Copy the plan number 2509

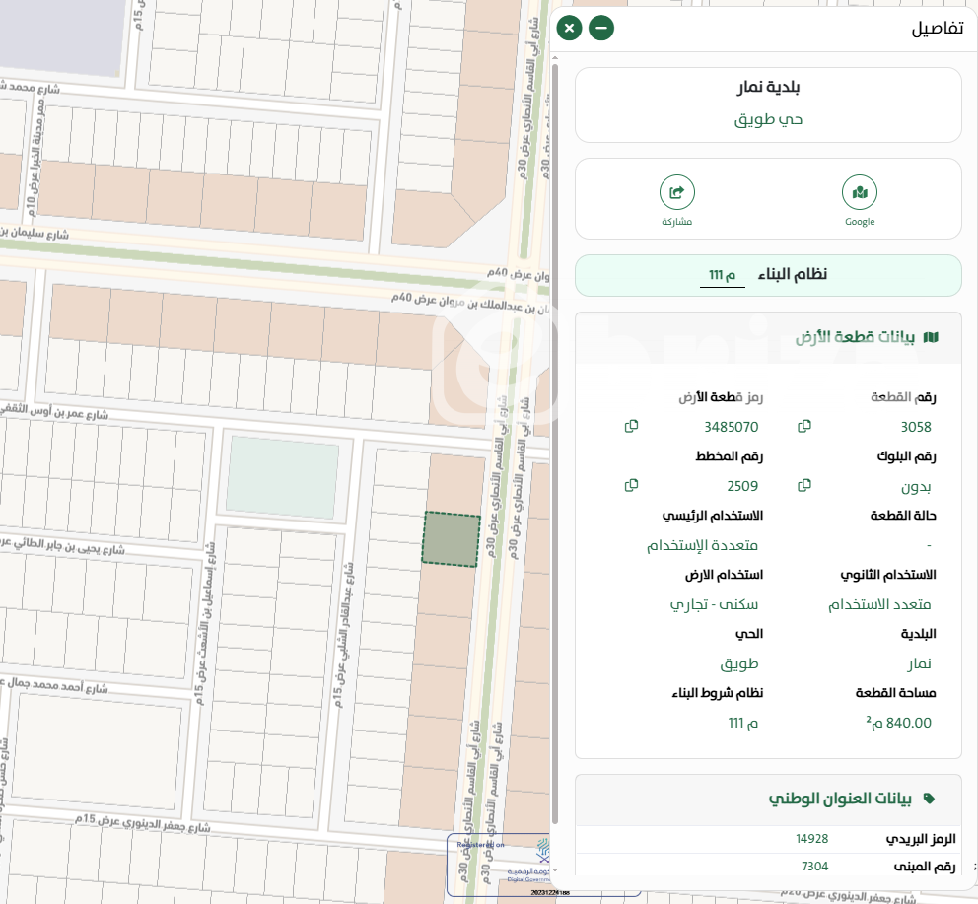pos(631,486)
